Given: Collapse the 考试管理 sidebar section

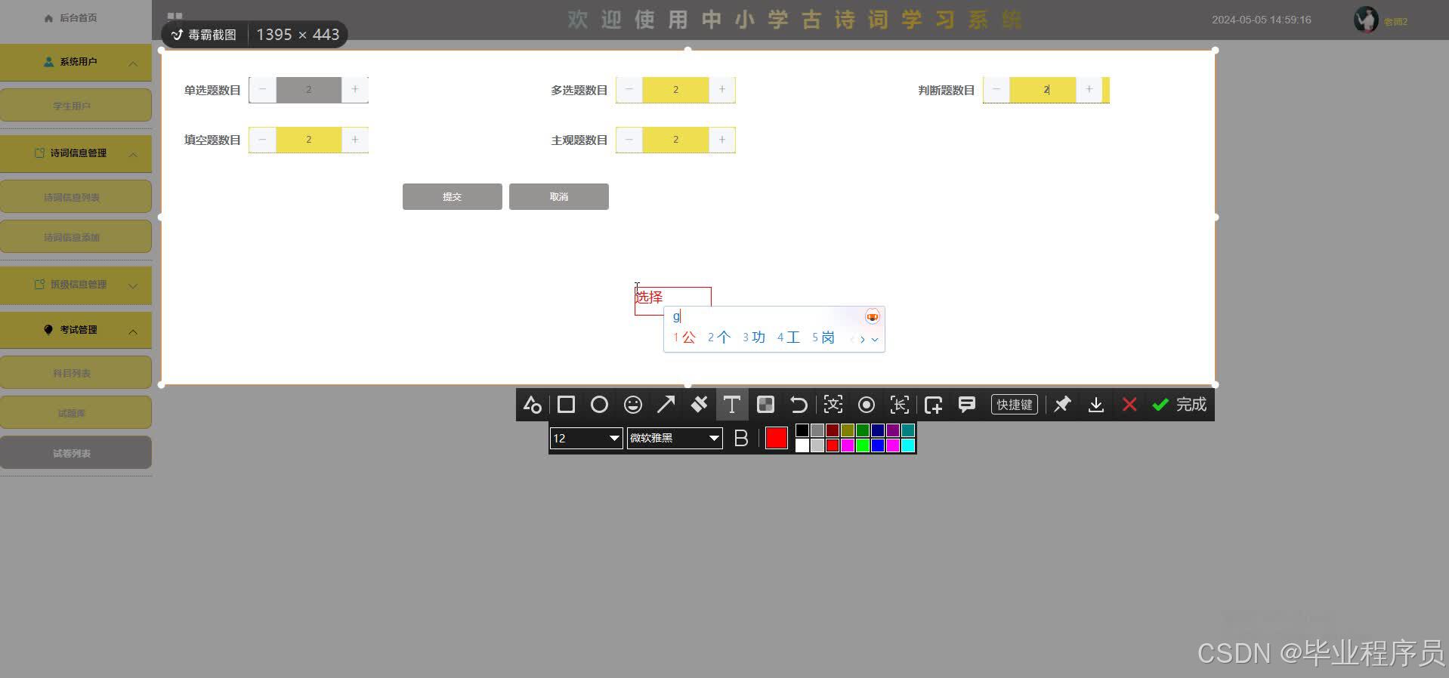Looking at the screenshot, I should click(76, 331).
